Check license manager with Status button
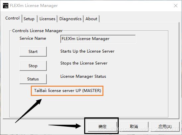Image resolution: width=182 pixels, height=135 pixels. 33,79
